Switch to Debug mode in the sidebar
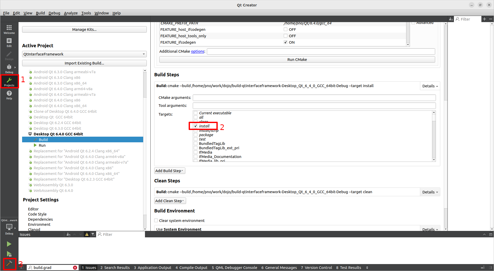Screen dimensions: 494x271 coord(9,69)
